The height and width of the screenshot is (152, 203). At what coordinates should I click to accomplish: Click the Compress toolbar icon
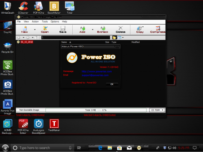158,30
